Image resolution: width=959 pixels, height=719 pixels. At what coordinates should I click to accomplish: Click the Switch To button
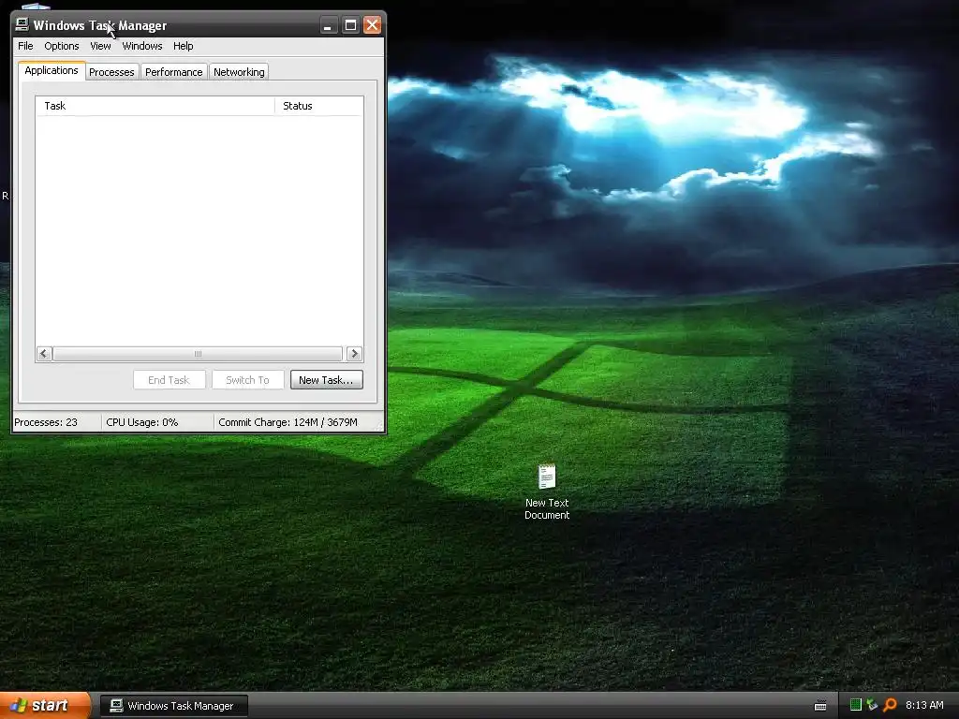coord(247,380)
